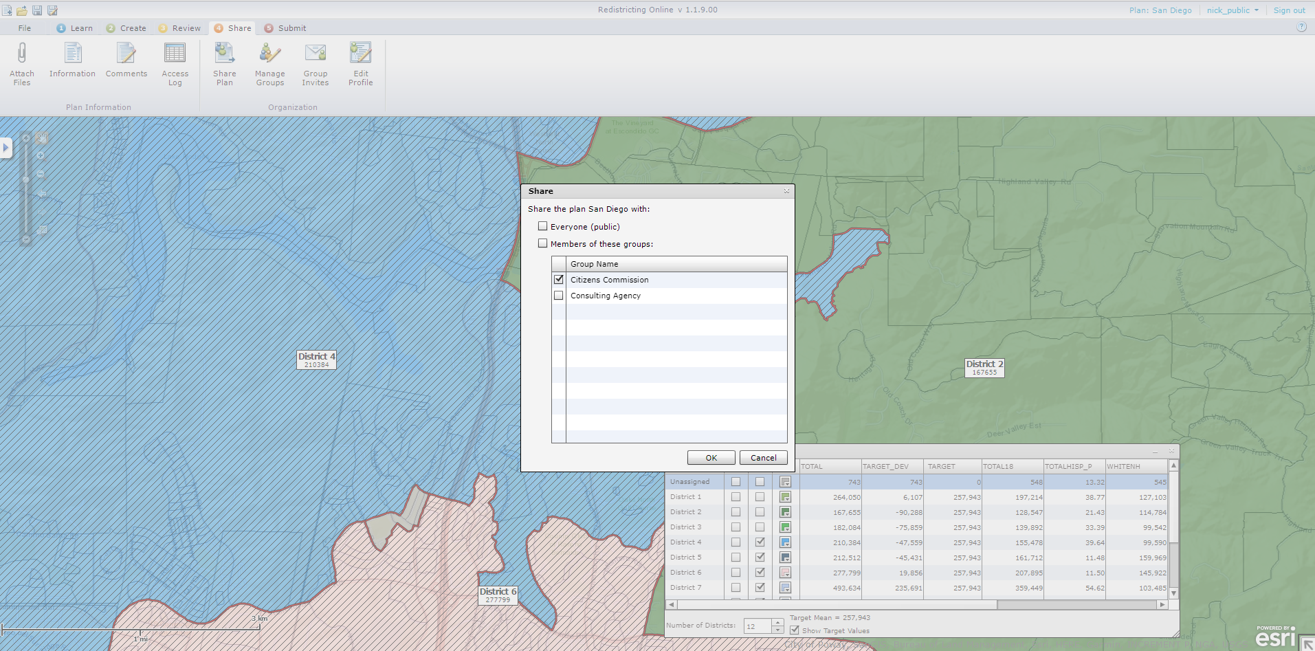Click the Open Plan folder icon

point(22,10)
